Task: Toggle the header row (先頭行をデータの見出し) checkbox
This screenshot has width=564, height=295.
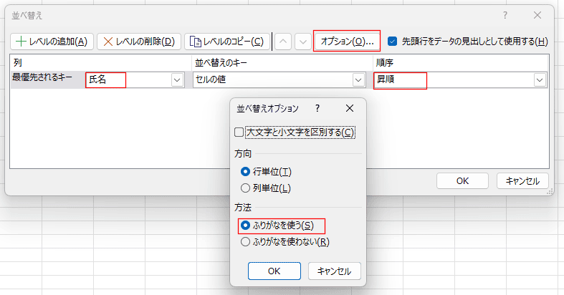Action: click(392, 42)
